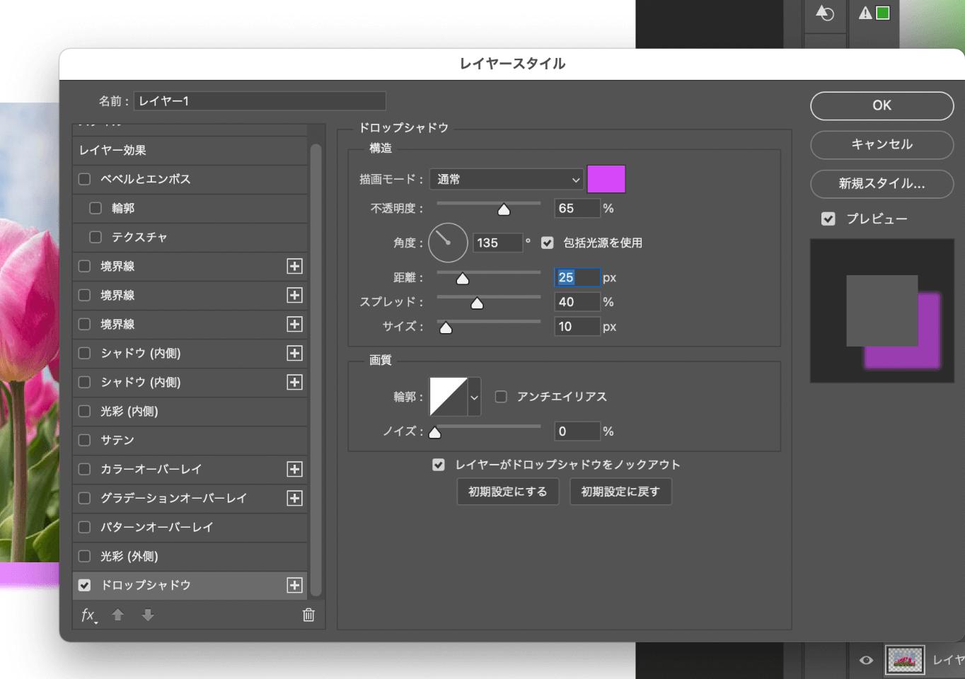This screenshot has width=965, height=679.
Task: Click the キャンセル button
Action: (882, 145)
